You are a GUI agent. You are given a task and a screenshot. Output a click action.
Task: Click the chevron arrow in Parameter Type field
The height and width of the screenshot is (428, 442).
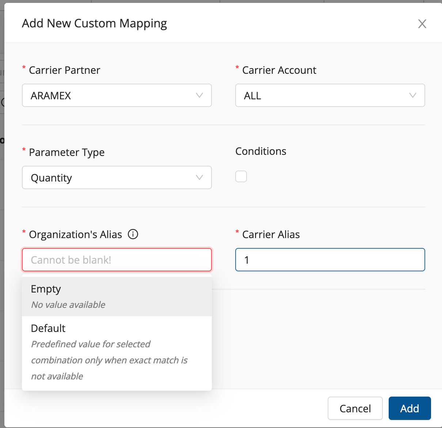[199, 177]
